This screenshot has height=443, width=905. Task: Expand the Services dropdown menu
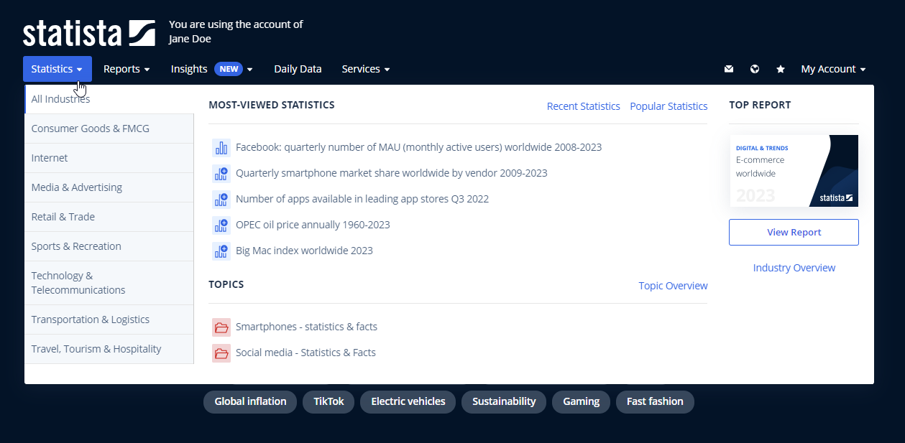click(x=366, y=69)
